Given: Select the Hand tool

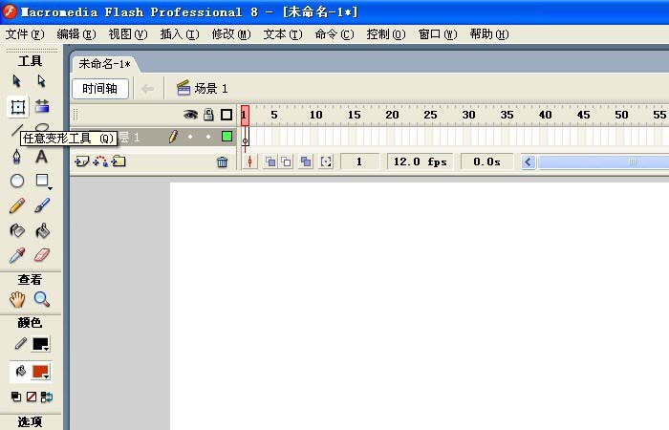Looking at the screenshot, I should point(17,299).
